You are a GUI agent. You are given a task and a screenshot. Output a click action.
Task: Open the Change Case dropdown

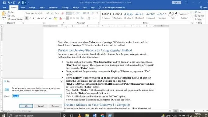click(x=57, y=13)
